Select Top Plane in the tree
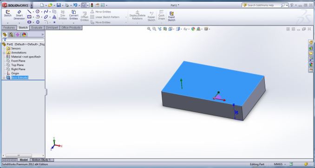 [x=18, y=65]
